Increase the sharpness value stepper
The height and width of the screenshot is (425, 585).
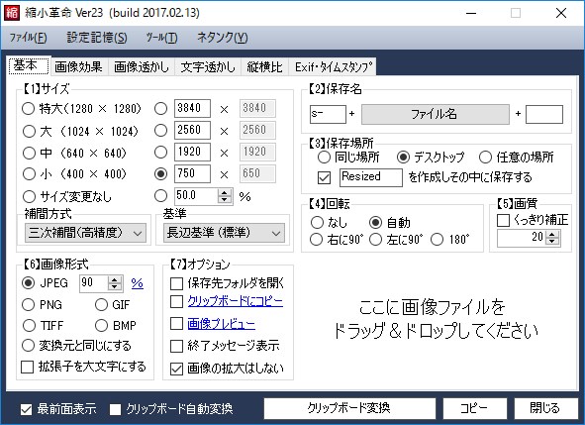click(552, 234)
